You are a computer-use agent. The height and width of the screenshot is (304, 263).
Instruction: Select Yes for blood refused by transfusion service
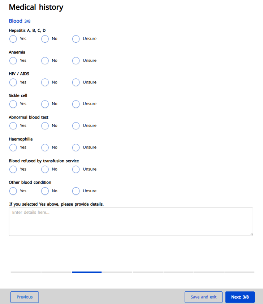(13, 169)
